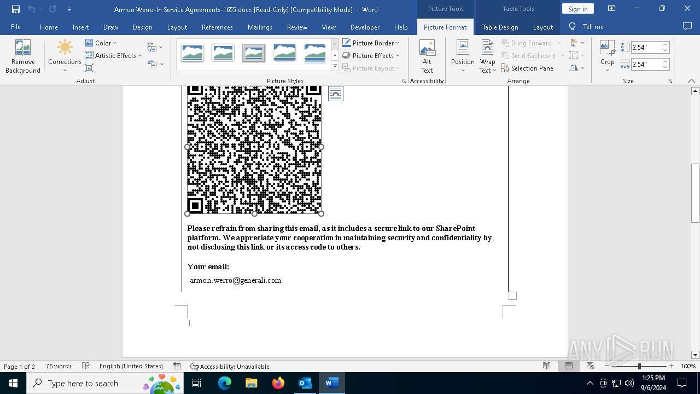Open the Picture Border dropdown
This screenshot has width=700, height=394.
pos(371,43)
